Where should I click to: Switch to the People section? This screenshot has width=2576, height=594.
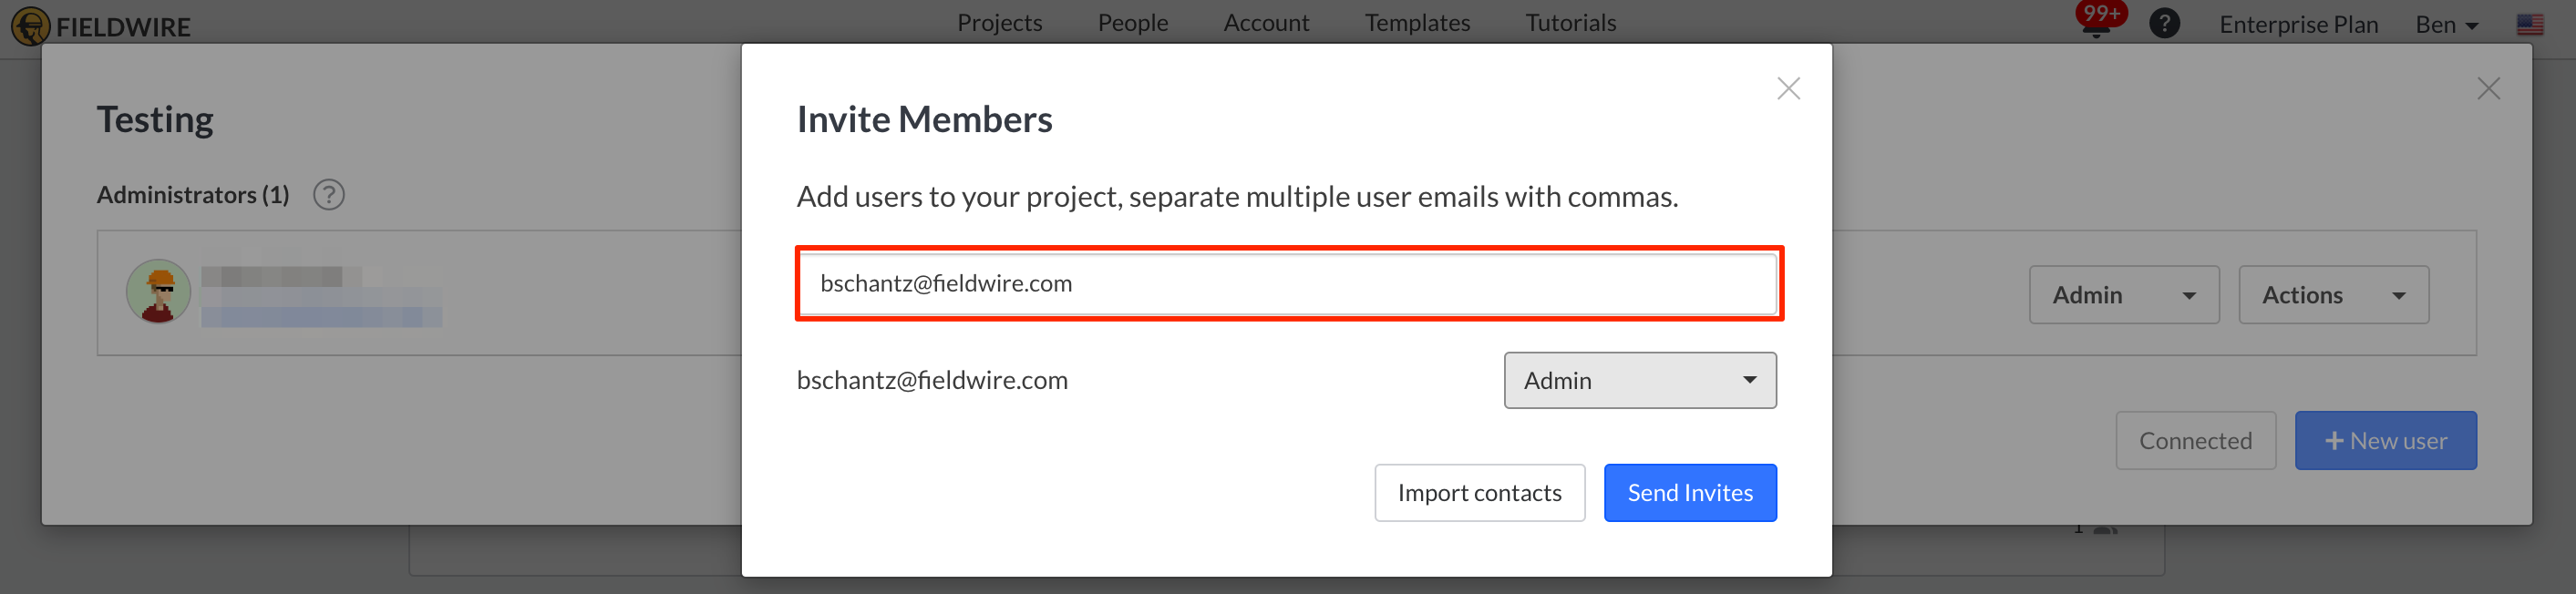click(1132, 22)
